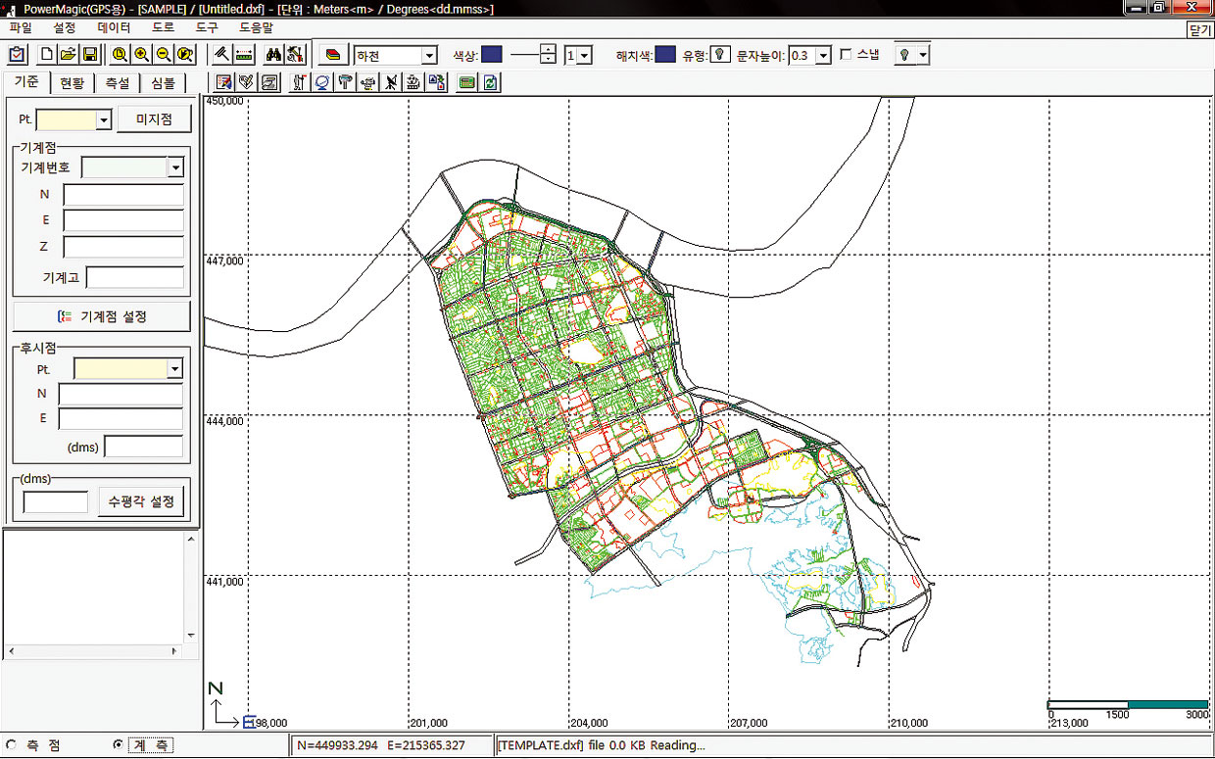Click the zoom in magnifier icon
The image size is (1215, 759).
[141, 55]
